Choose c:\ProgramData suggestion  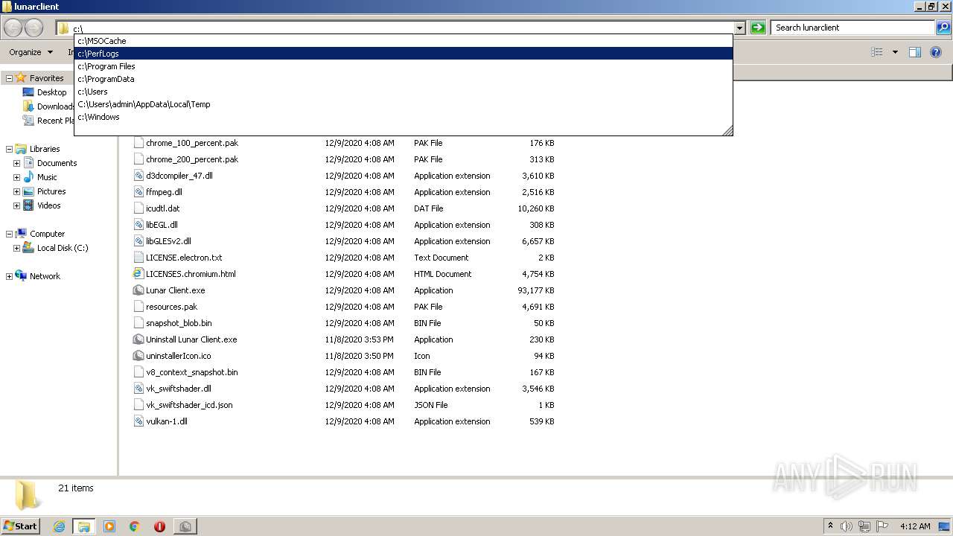(x=403, y=79)
